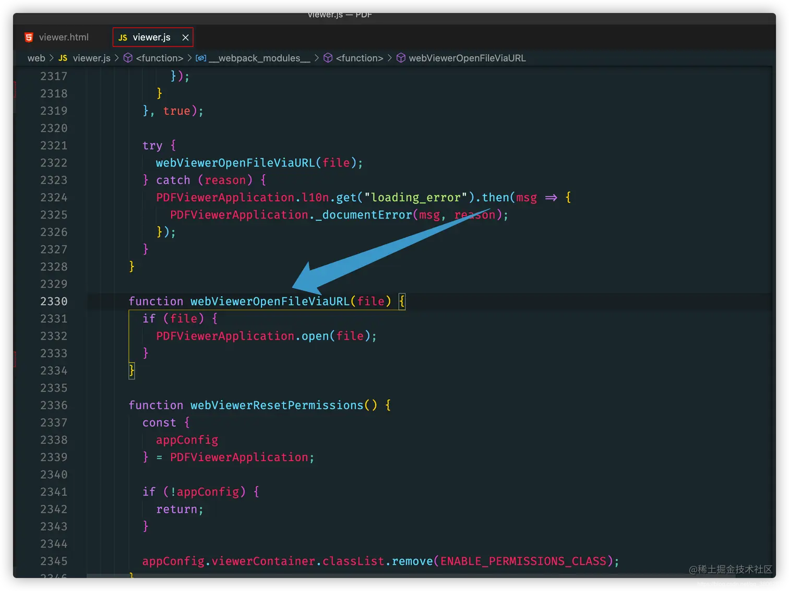The width and height of the screenshot is (789, 591).
Task: Click line number 2321 in the gutter
Action: point(54,146)
